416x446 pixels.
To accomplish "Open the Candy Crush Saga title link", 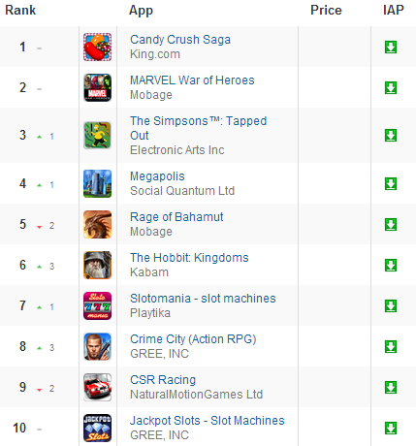I will click(180, 40).
